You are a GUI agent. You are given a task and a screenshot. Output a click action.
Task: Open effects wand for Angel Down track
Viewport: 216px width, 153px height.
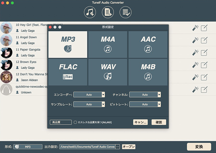pyautogui.click(x=195, y=40)
